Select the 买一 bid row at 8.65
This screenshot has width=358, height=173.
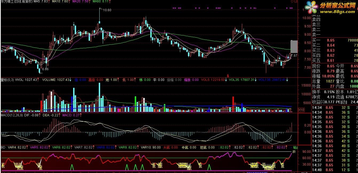(335, 40)
